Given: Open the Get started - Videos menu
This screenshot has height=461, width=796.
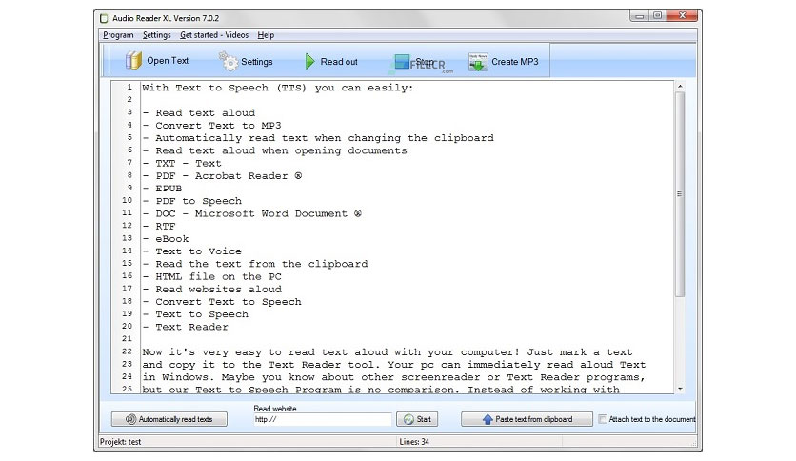Looking at the screenshot, I should 214,35.
